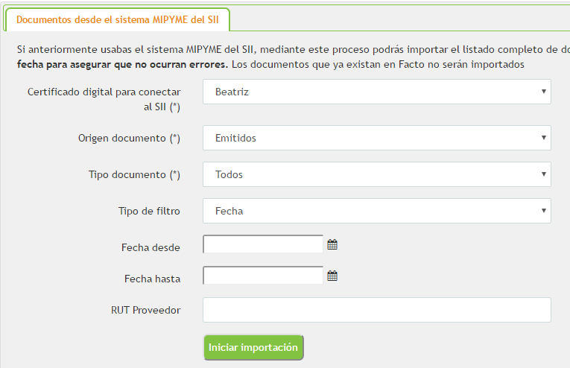This screenshot has width=570, height=368.
Task: Click into the RUT Proveedor text field
Action: click(x=376, y=310)
